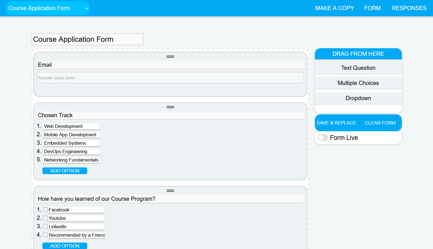Edit the Youtube option text

pos(76,218)
